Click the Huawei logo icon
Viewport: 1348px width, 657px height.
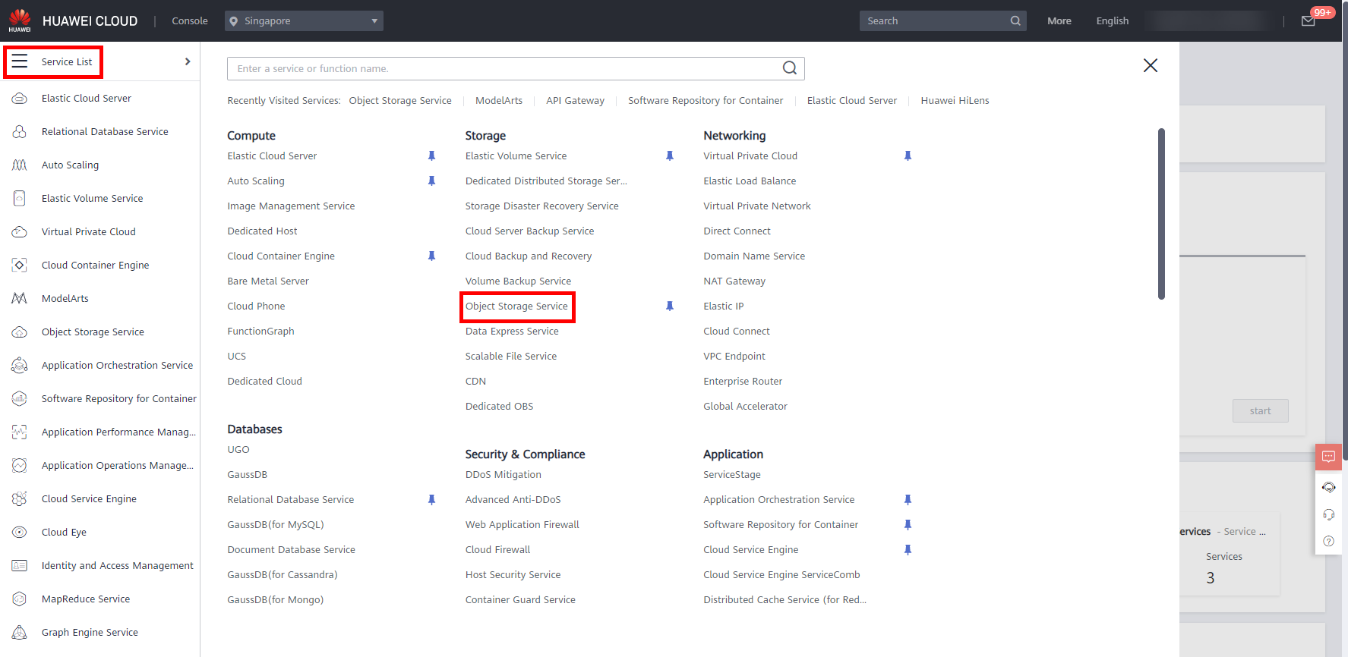20,20
